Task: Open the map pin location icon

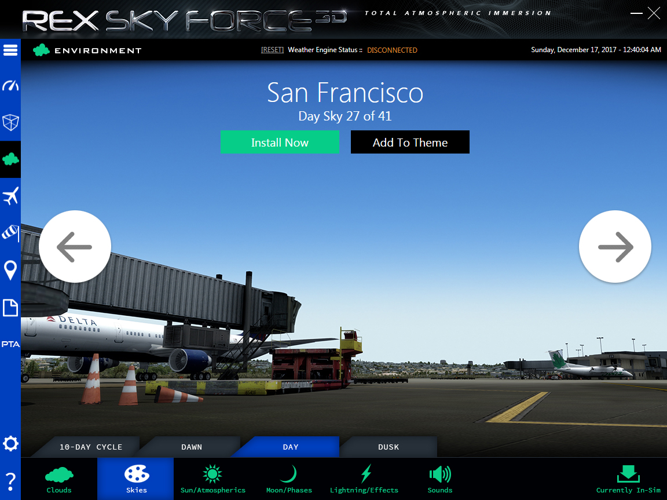Action: (x=10, y=270)
